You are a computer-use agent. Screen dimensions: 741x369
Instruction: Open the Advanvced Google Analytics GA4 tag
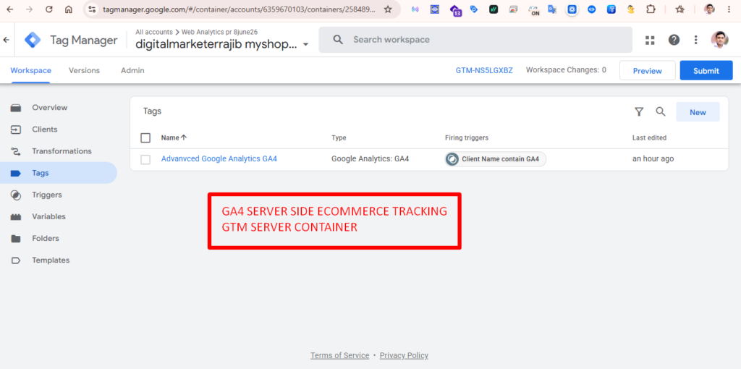click(x=219, y=158)
